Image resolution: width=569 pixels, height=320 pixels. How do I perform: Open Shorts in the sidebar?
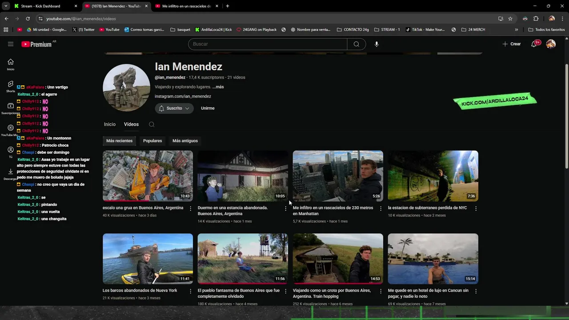tap(11, 86)
